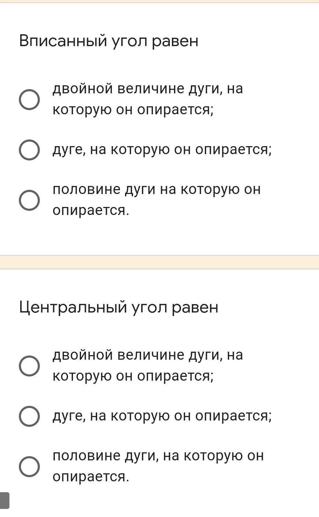Click 'дуге, на которую он опирается' text under Центральный угол
The image size is (319, 517).
click(162, 416)
